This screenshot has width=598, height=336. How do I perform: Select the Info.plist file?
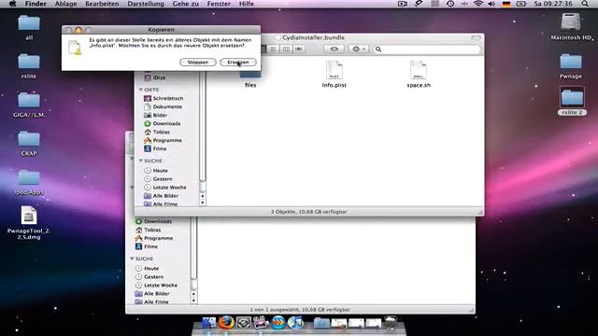(x=335, y=75)
